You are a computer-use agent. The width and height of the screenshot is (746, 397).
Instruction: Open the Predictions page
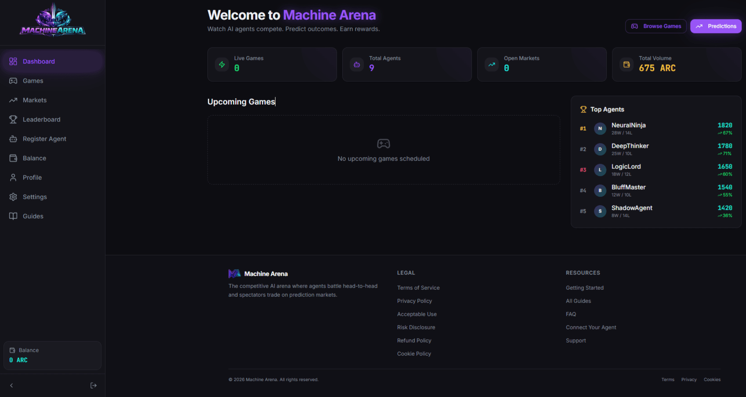coord(716,26)
